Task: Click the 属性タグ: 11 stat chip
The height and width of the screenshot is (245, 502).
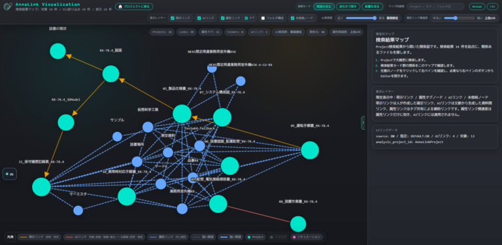Action: point(210,32)
